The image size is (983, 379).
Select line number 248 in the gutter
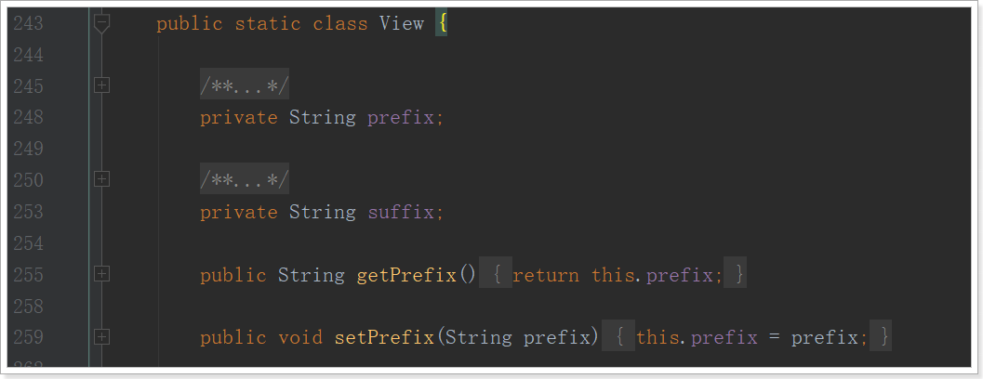click(28, 117)
